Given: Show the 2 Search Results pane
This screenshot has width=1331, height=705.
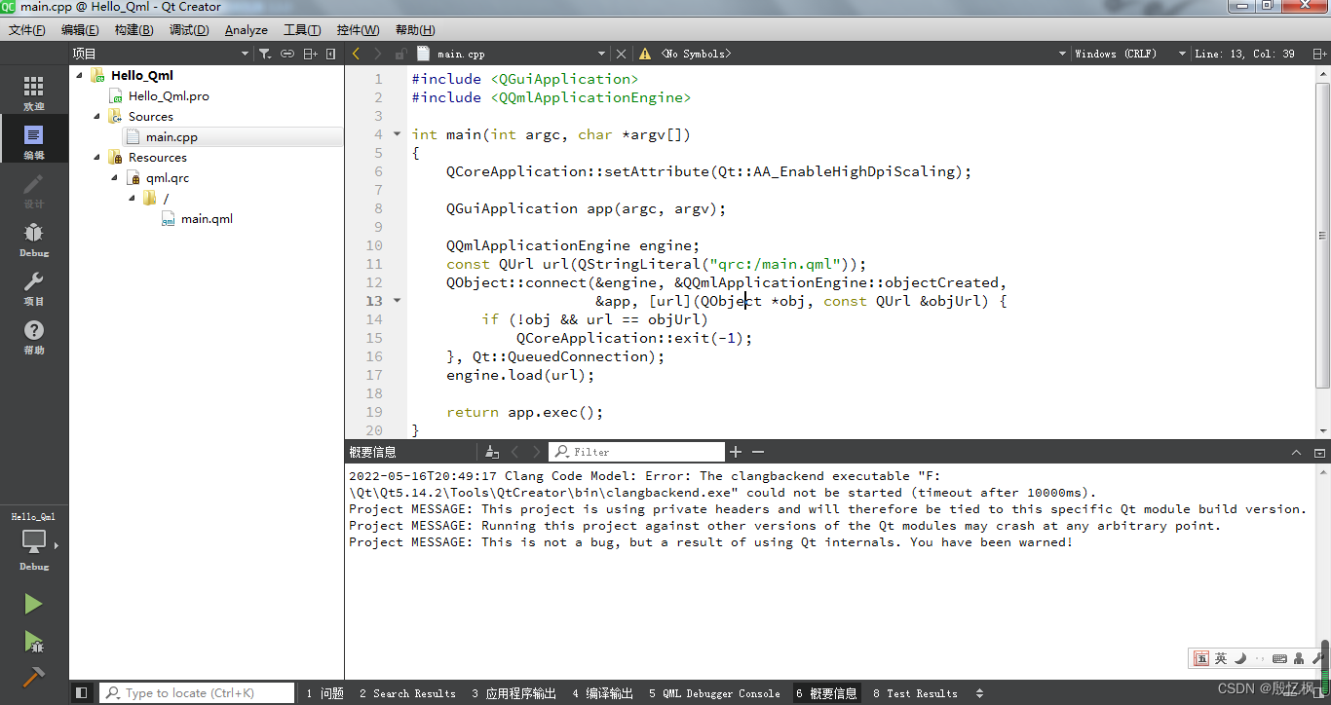Looking at the screenshot, I should click(407, 693).
